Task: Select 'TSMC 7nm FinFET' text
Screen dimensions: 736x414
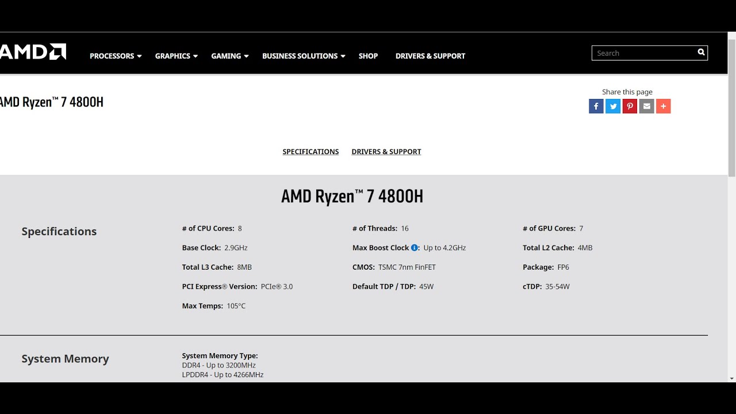Action: (407, 267)
